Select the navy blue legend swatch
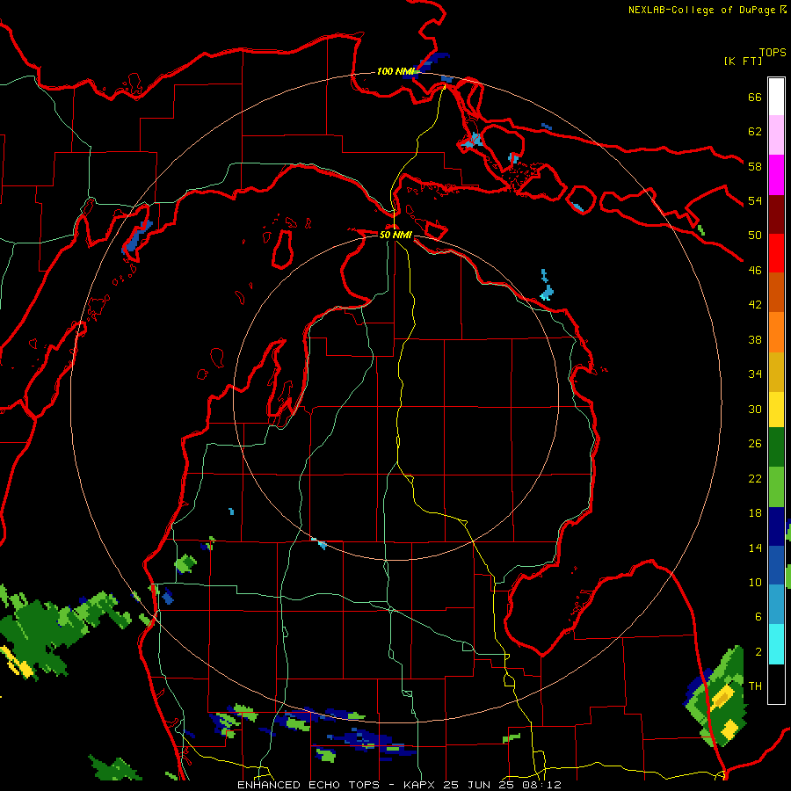 coord(776,526)
